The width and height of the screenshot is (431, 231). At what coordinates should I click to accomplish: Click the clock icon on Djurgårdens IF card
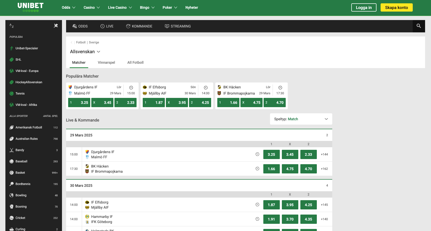[131, 88]
